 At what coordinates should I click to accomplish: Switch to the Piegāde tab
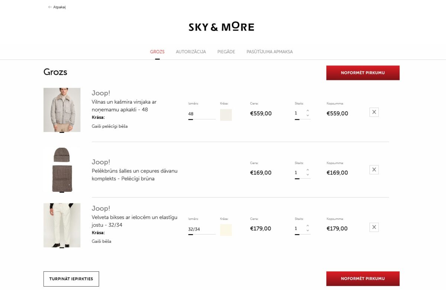(226, 52)
